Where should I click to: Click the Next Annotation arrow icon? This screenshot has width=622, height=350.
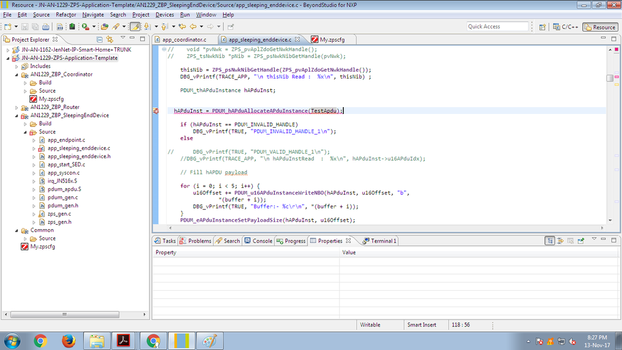tap(147, 27)
